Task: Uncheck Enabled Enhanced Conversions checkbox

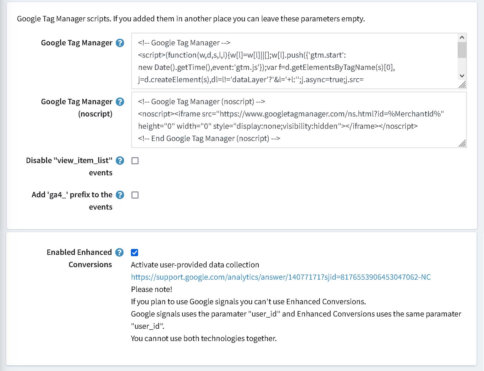Action: [135, 252]
